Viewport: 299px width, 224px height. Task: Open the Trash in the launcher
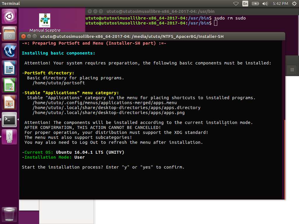9,214
